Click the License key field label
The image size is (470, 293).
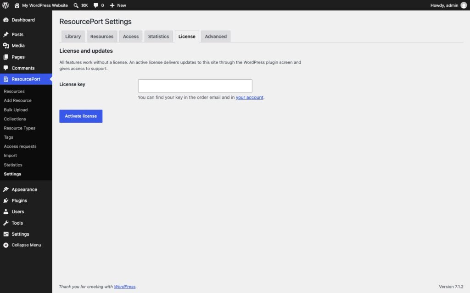coord(72,84)
